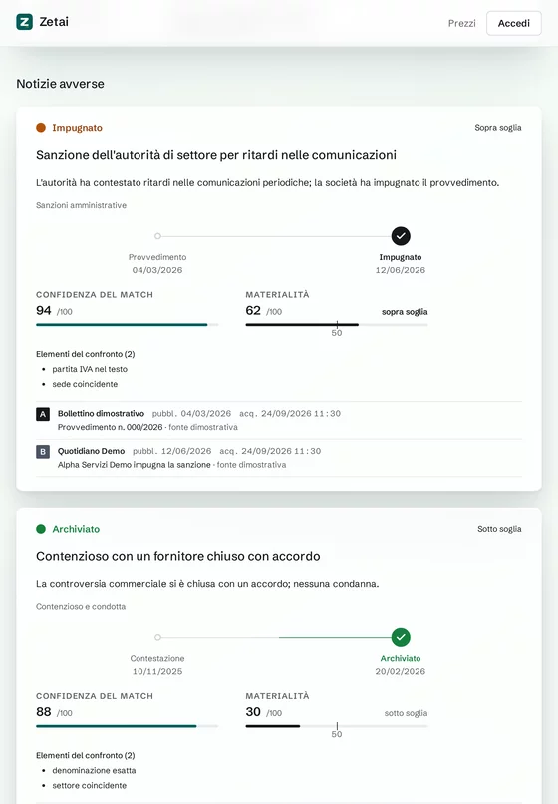558x804 pixels.
Task: Select the black checkmark Impugnato timeline step
Action: [401, 236]
